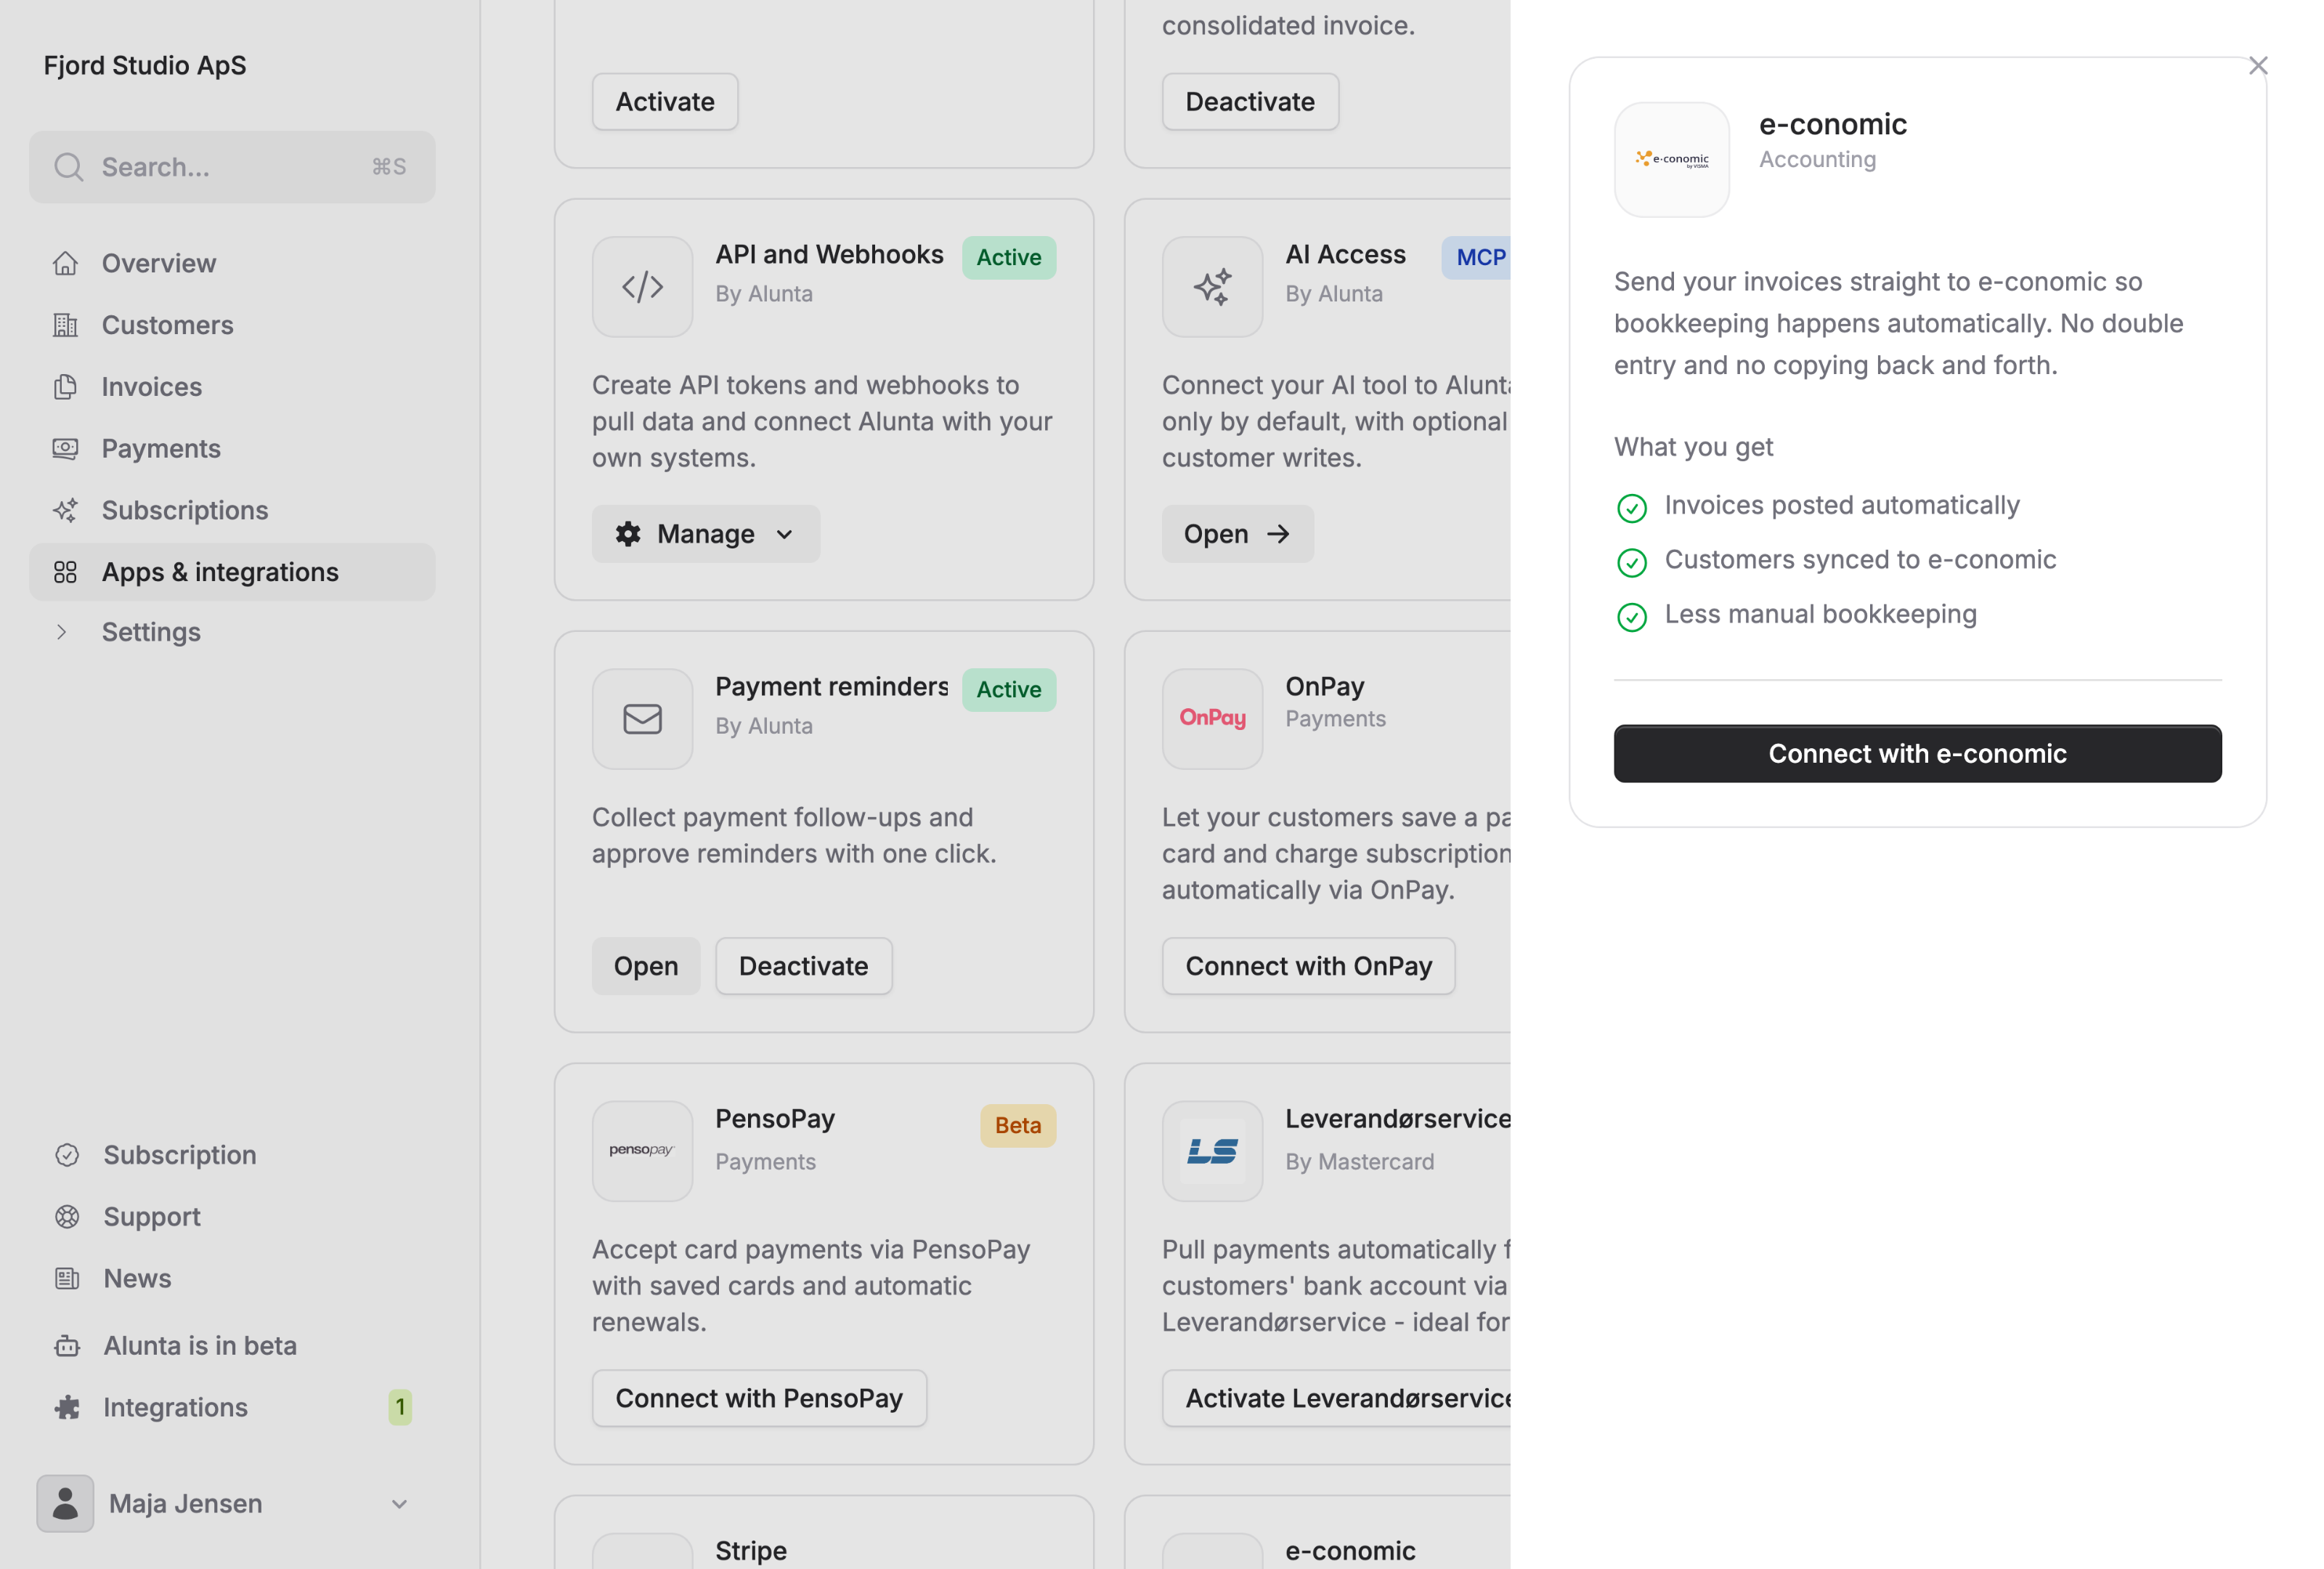Viewport: 2324px width, 1569px height.
Task: Expand the Maja Jensen account menu chevron
Action: [399, 1504]
